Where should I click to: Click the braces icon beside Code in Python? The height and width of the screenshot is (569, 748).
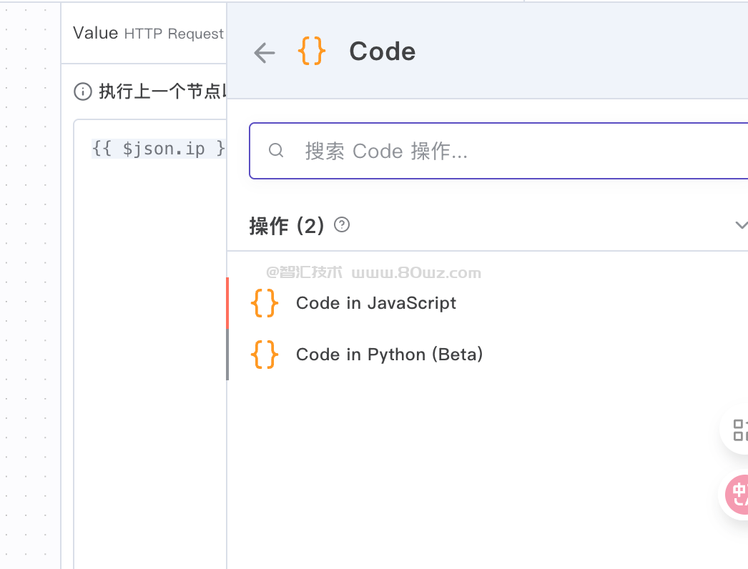coord(264,354)
